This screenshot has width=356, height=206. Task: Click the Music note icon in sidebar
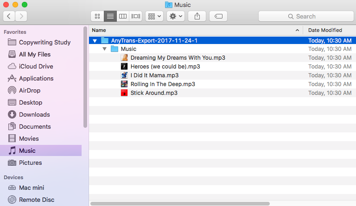tap(12, 150)
